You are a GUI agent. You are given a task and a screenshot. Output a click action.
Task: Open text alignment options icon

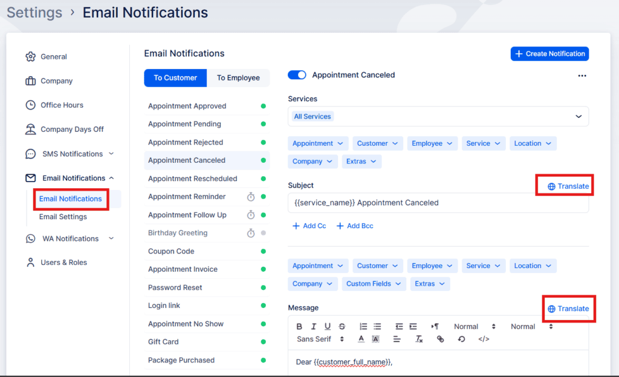pos(397,339)
